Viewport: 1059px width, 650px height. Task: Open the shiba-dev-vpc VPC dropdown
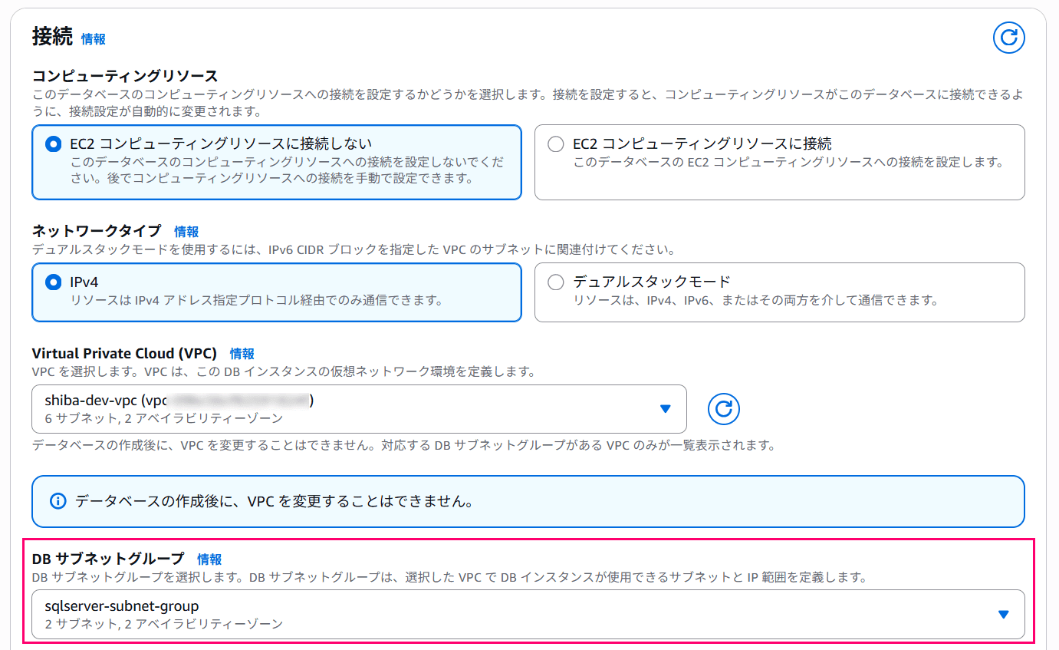[x=359, y=409]
